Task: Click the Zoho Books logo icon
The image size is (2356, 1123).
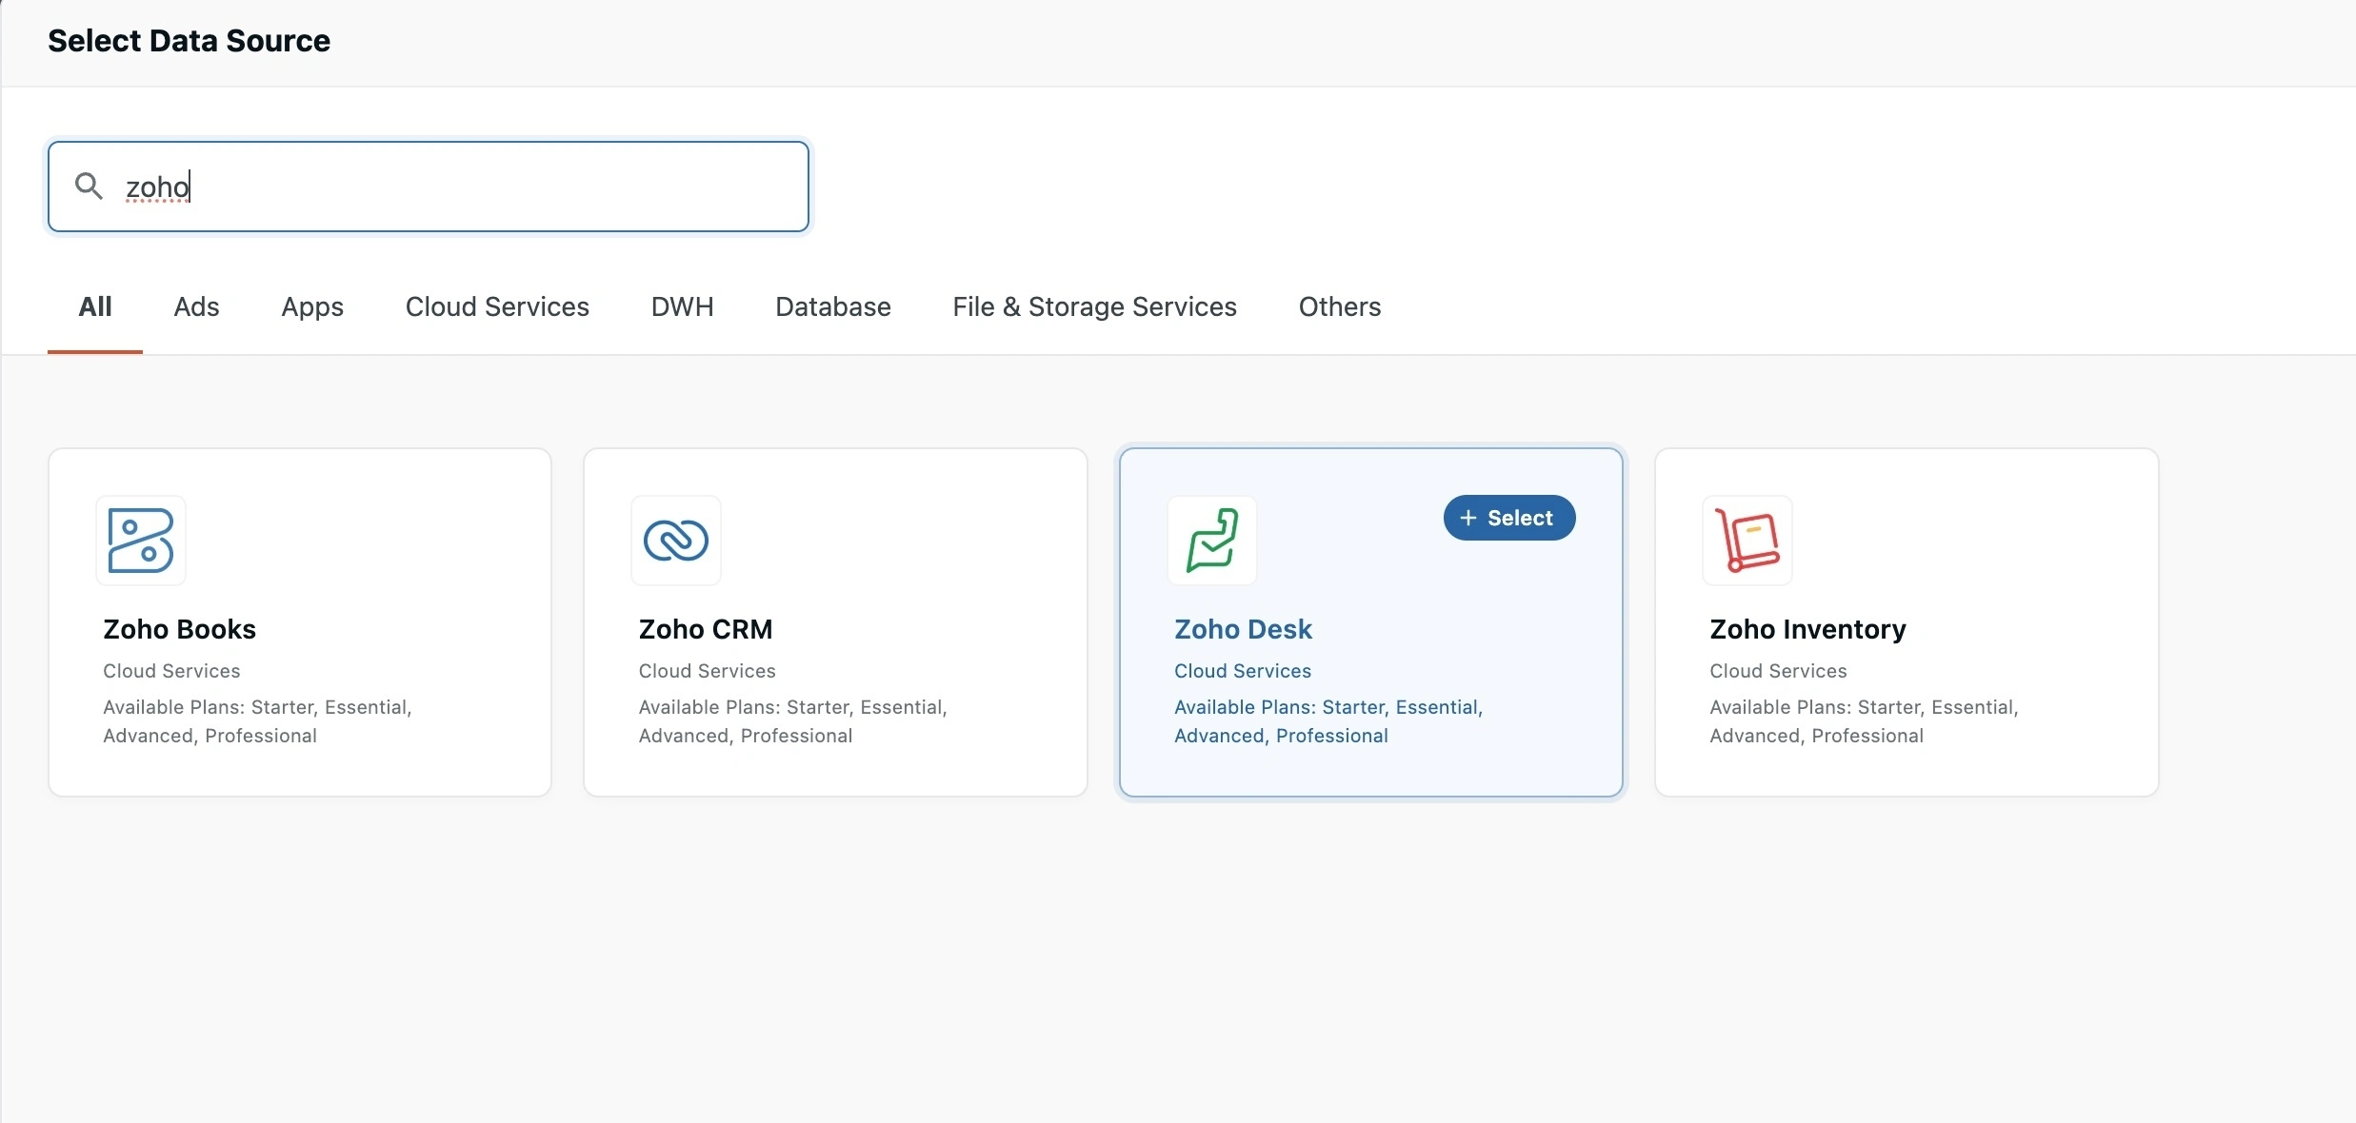Action: coord(141,541)
